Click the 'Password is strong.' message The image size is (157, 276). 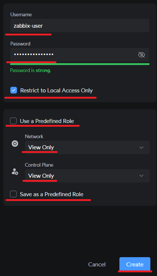(x=31, y=71)
